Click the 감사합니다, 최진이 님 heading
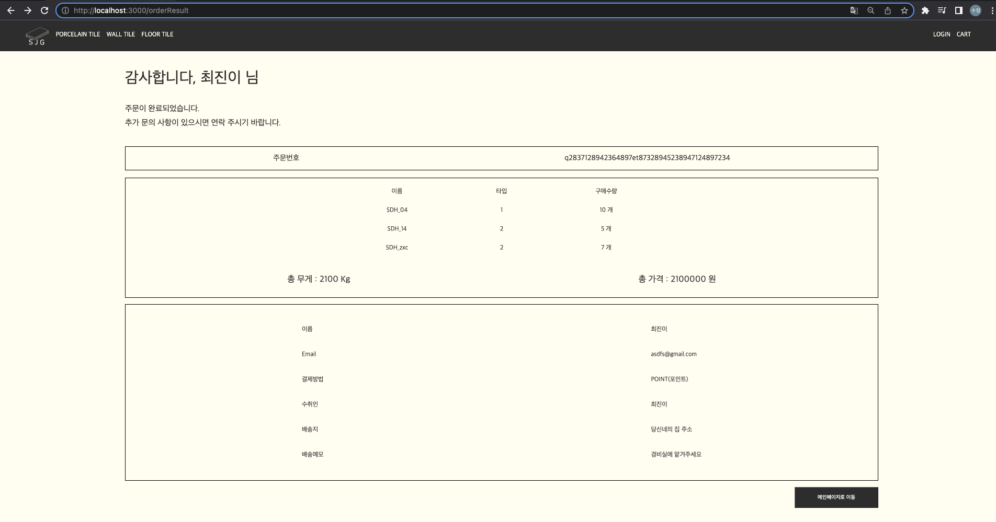Image resolution: width=996 pixels, height=522 pixels. [x=191, y=77]
